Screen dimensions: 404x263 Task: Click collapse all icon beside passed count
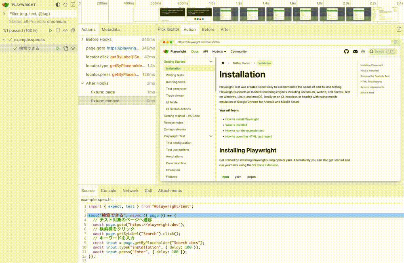[73, 30]
